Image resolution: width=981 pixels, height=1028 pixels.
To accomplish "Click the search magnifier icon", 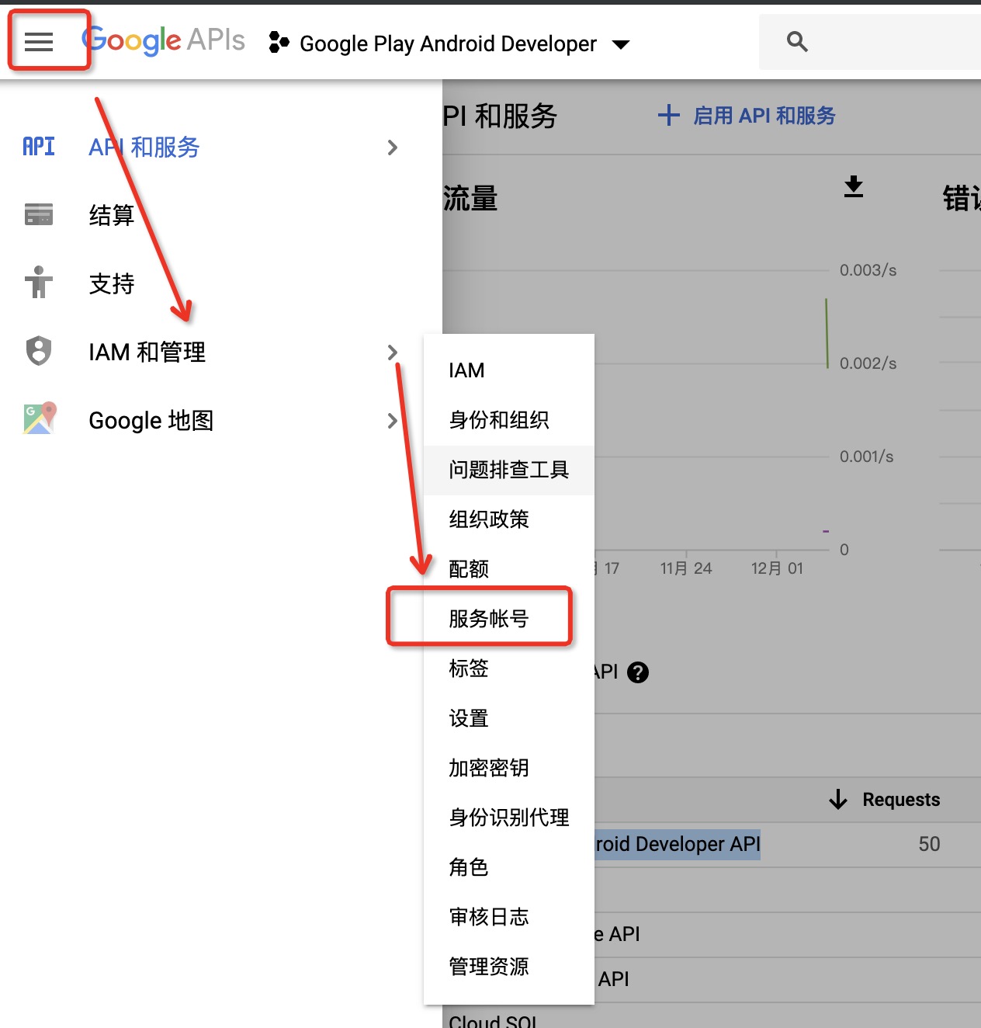I will click(x=797, y=42).
